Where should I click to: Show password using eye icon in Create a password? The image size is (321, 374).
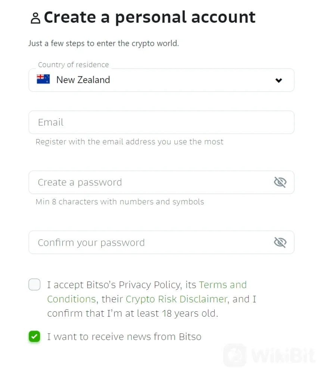pos(280,182)
